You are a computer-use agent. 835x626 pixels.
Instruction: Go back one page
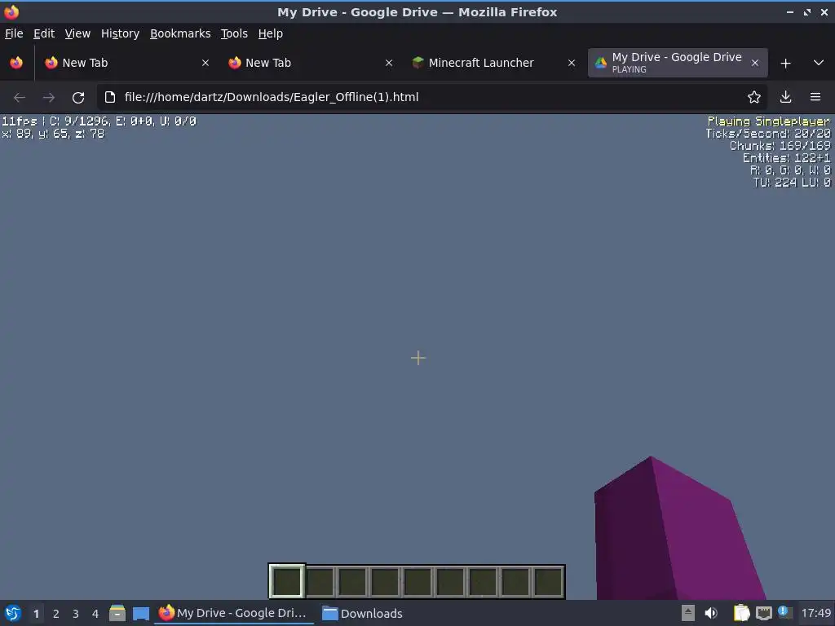(x=20, y=98)
